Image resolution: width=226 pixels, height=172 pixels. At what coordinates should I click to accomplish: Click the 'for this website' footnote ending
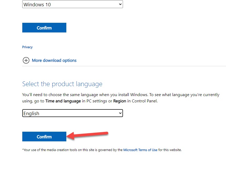coord(170,150)
